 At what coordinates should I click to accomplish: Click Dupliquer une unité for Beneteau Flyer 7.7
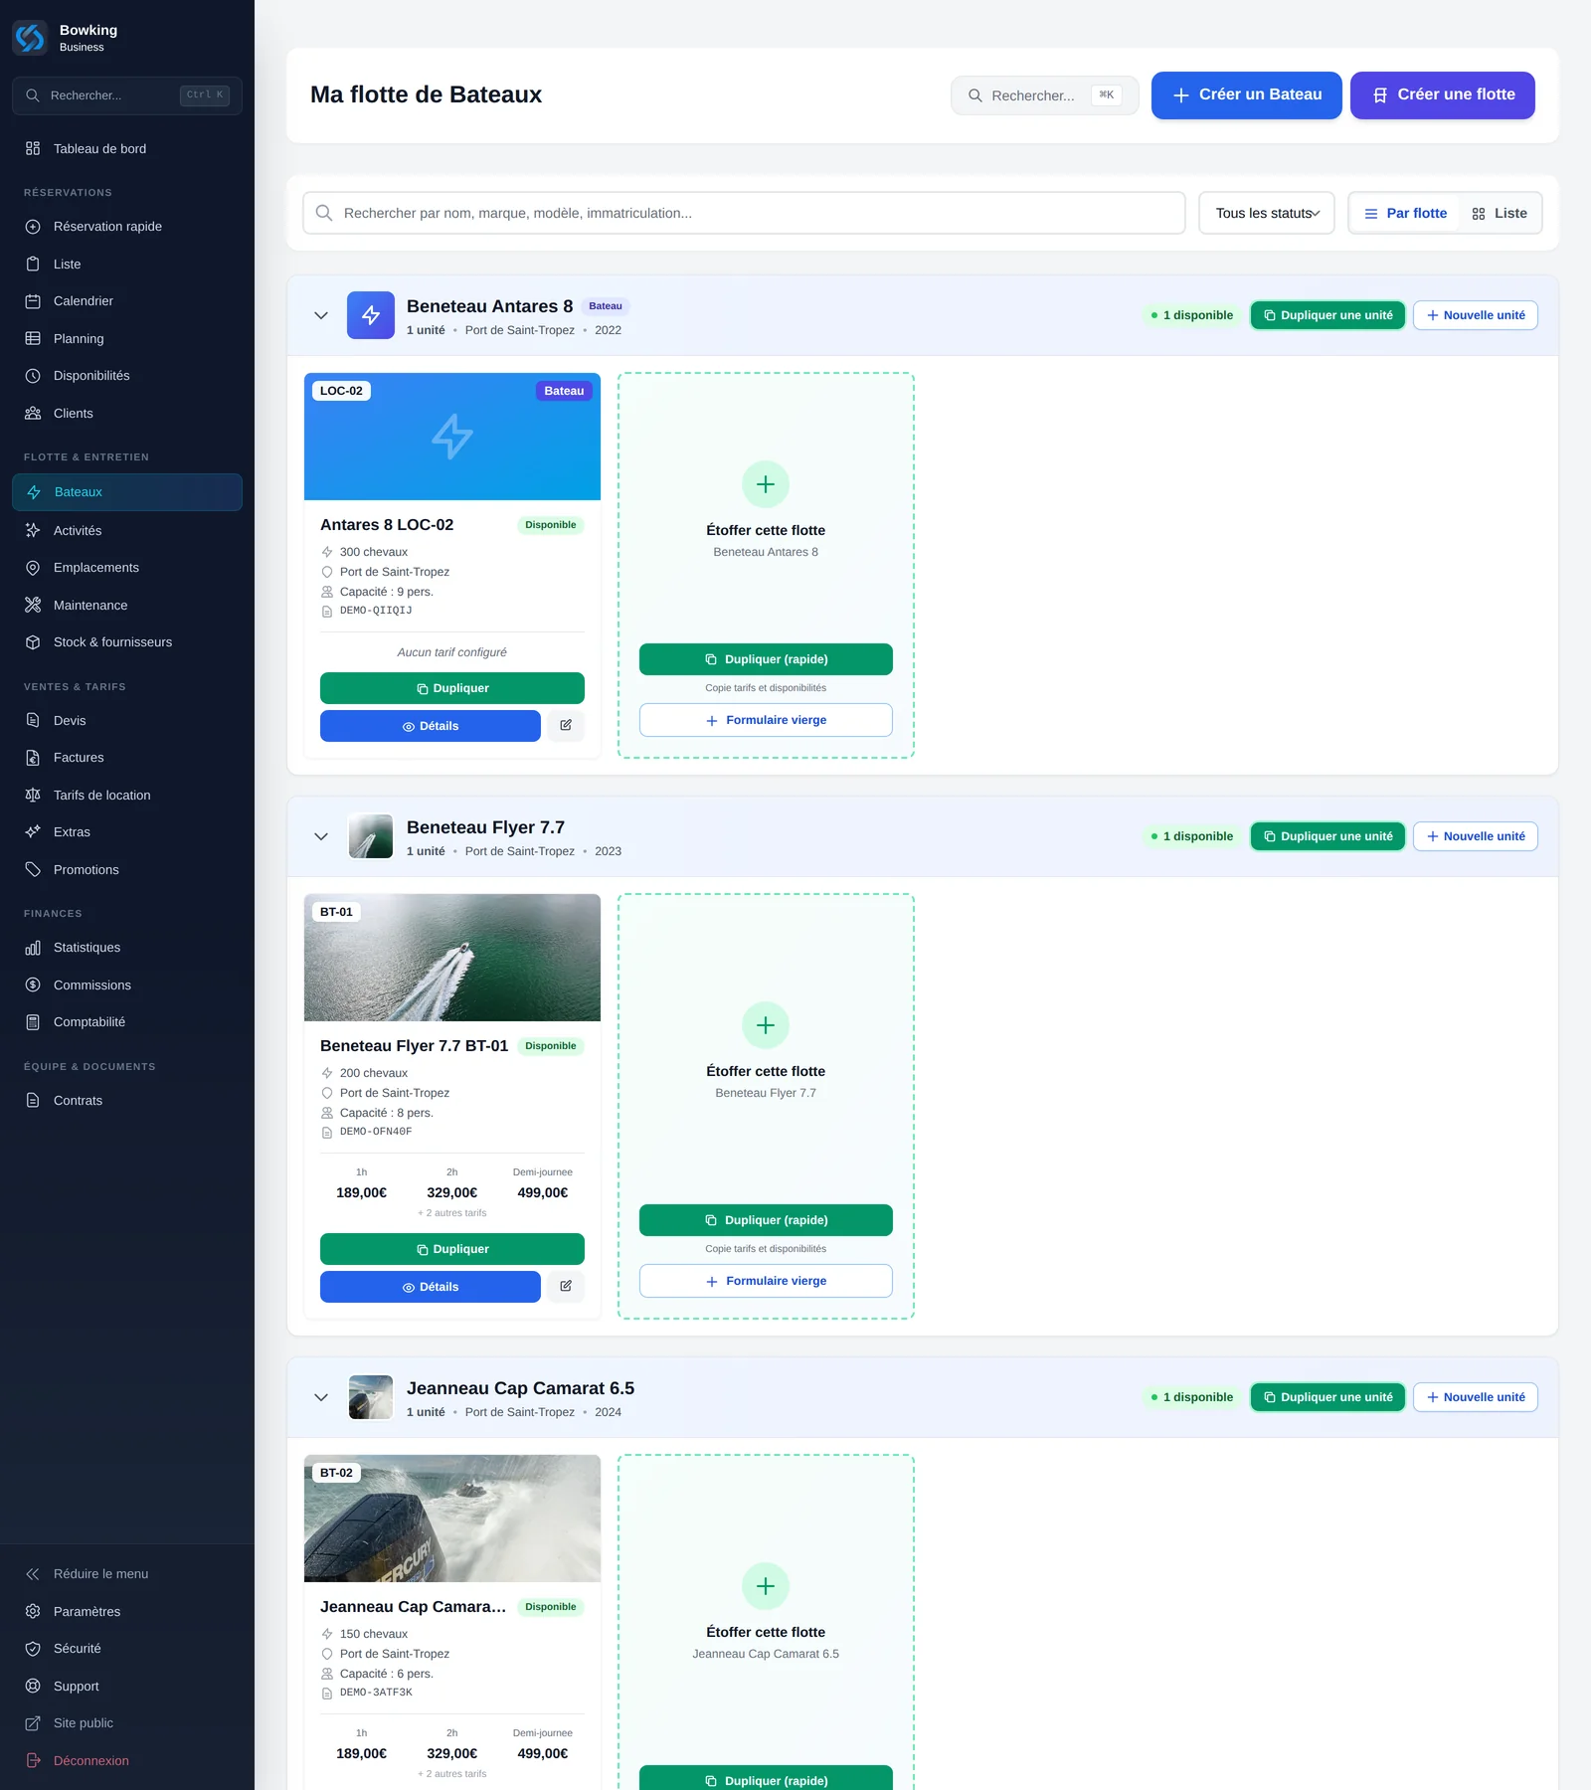[1327, 836]
